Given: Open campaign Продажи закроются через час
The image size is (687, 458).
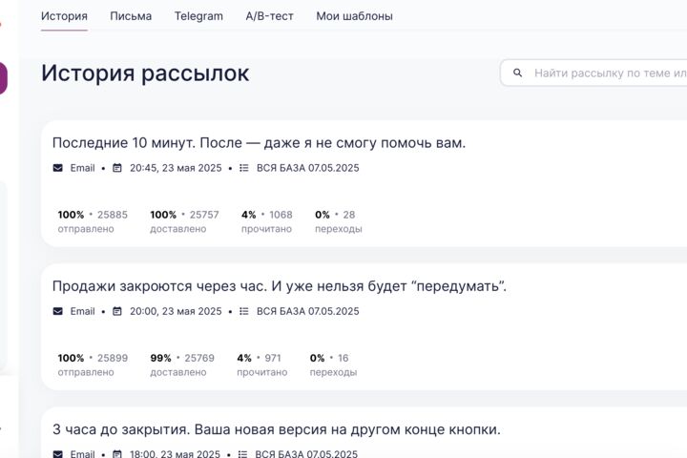Looking at the screenshot, I should pos(279,286).
